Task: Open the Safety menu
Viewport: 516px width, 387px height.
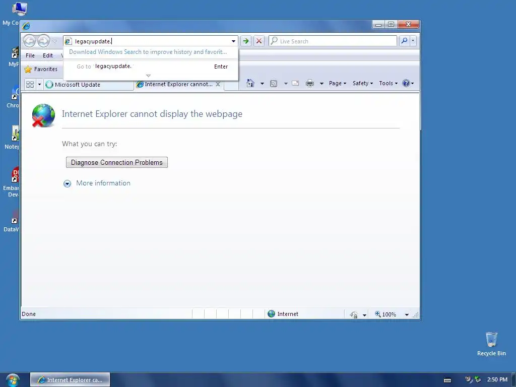Action: tap(363, 83)
